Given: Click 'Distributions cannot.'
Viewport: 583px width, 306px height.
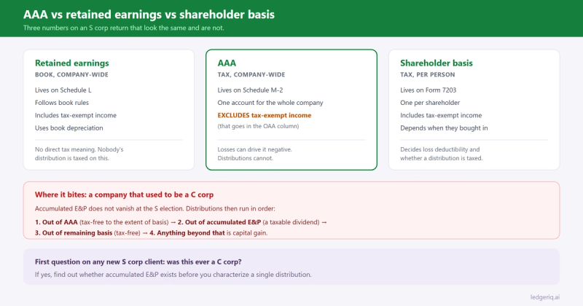Looking at the screenshot, I should tap(246, 158).
